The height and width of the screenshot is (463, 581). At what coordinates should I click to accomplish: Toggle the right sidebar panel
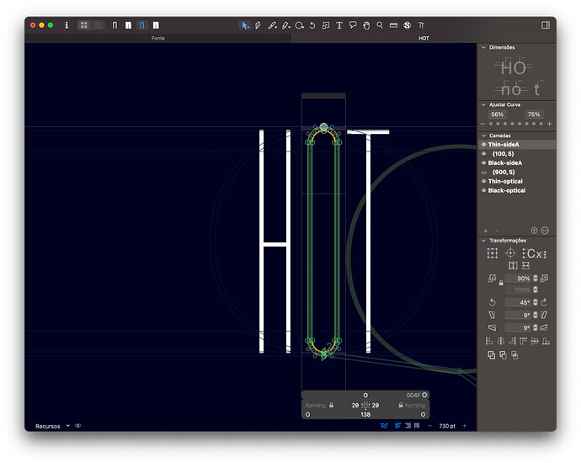(x=546, y=24)
